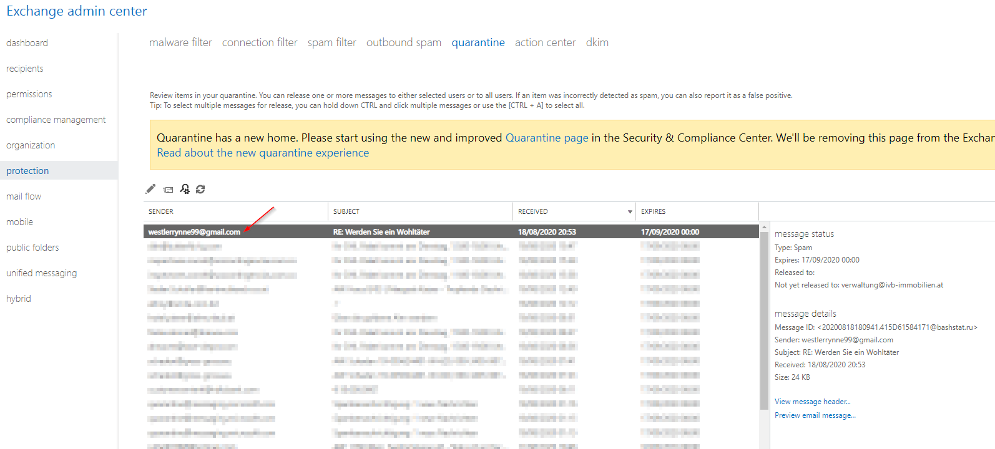Click the Exchange admin center title

coord(77,11)
